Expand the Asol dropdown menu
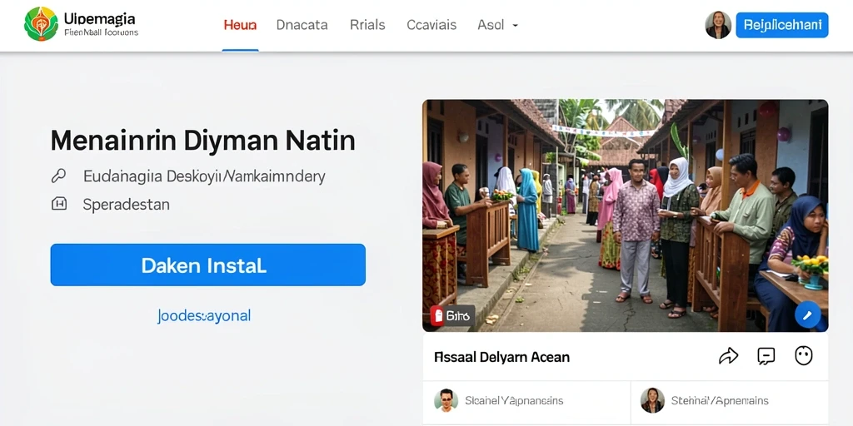The width and height of the screenshot is (853, 426). (497, 25)
